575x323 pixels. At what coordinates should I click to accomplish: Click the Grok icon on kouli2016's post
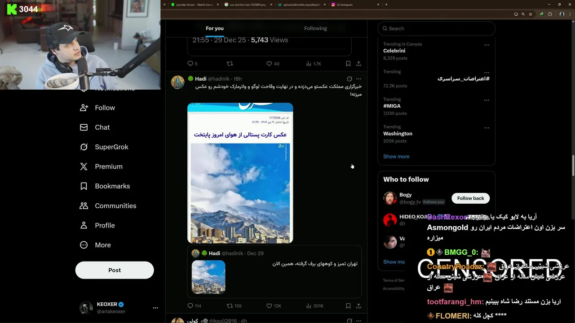[x=349, y=321]
